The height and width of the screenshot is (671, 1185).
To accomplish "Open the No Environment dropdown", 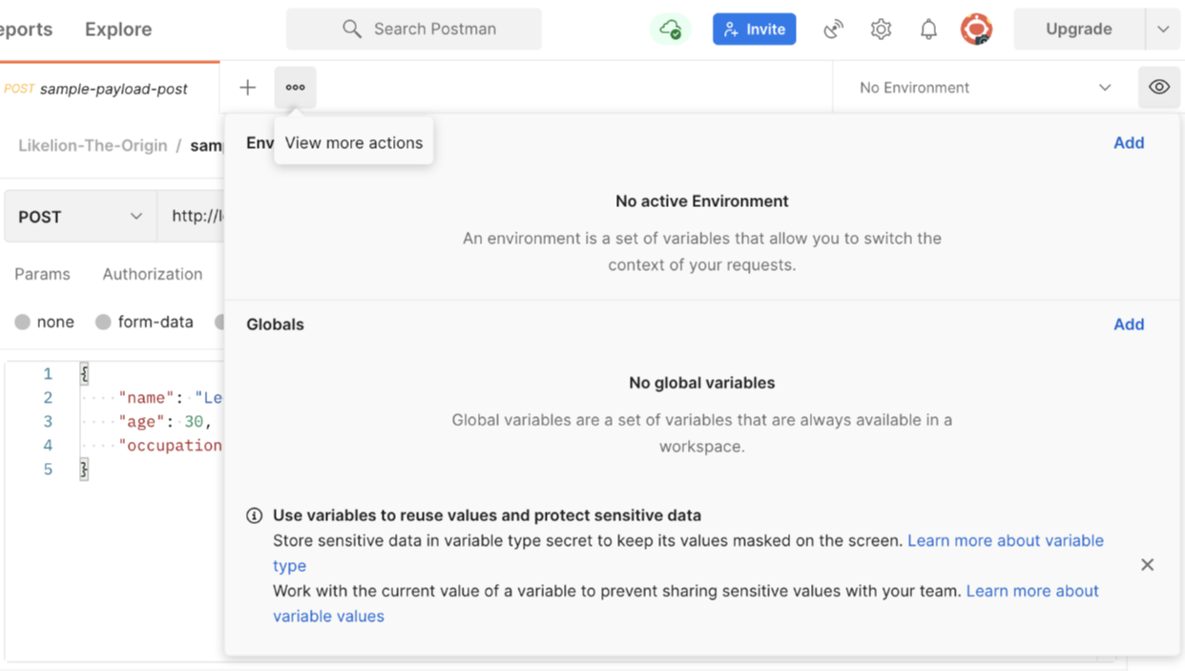I will tap(985, 87).
